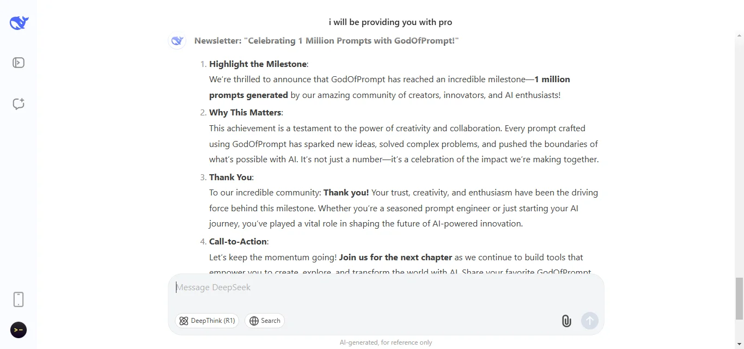Image resolution: width=744 pixels, height=349 pixels.
Task: Click the scrollbar down arrow
Action: 739,344
